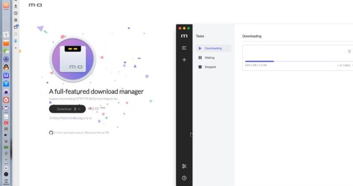Image resolution: width=353 pixels, height=186 pixels.
Task: Click the round Motrix app icon illustration
Action: (x=73, y=59)
